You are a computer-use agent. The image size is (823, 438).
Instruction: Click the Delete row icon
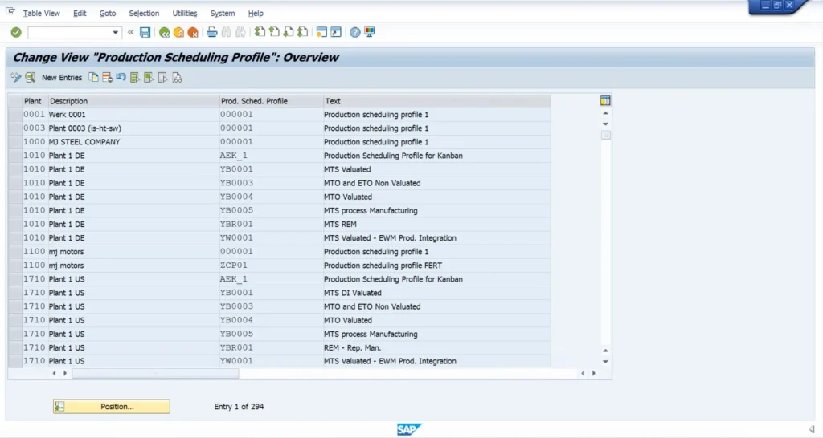(107, 78)
